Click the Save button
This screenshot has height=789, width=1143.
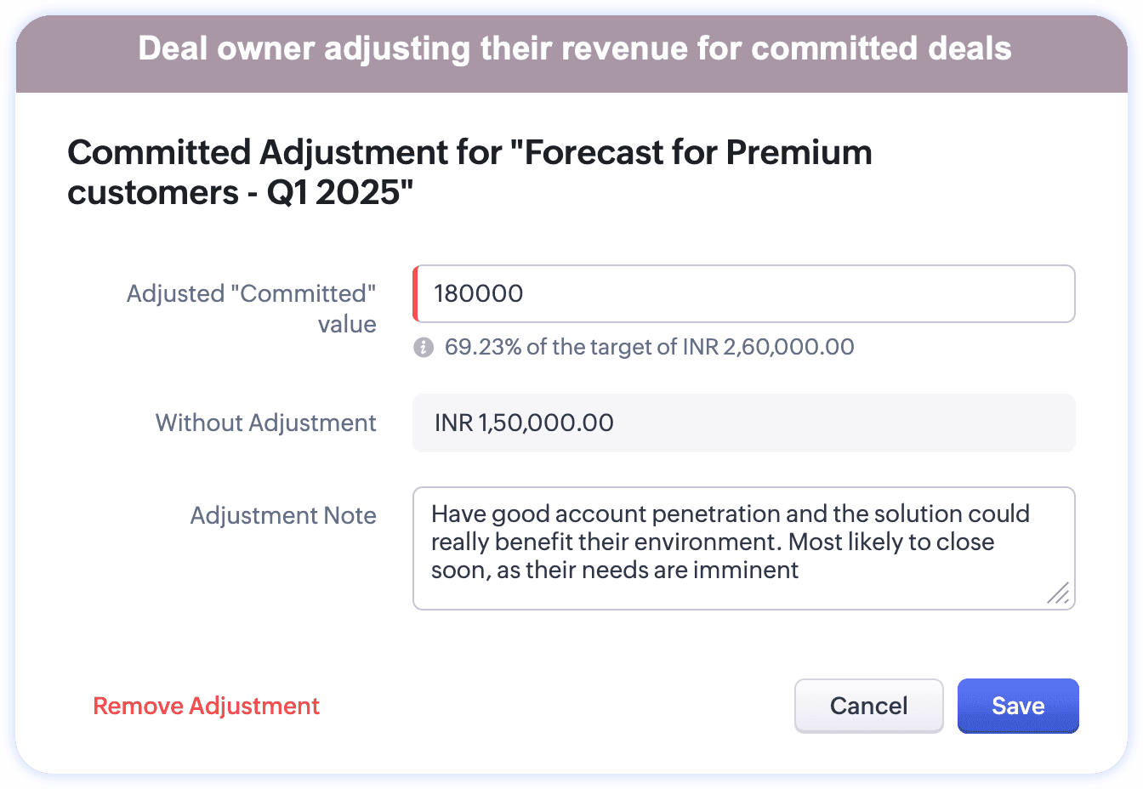(1017, 706)
